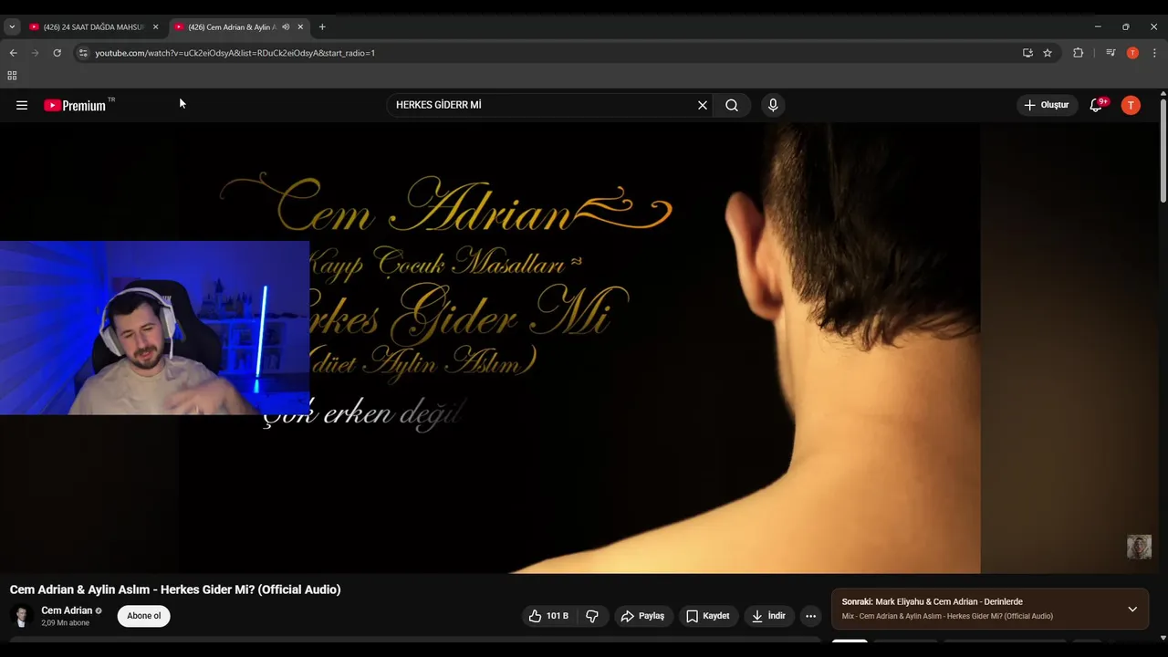Image resolution: width=1168 pixels, height=657 pixels.
Task: Dislike the video with thumbs down
Action: [x=592, y=616]
